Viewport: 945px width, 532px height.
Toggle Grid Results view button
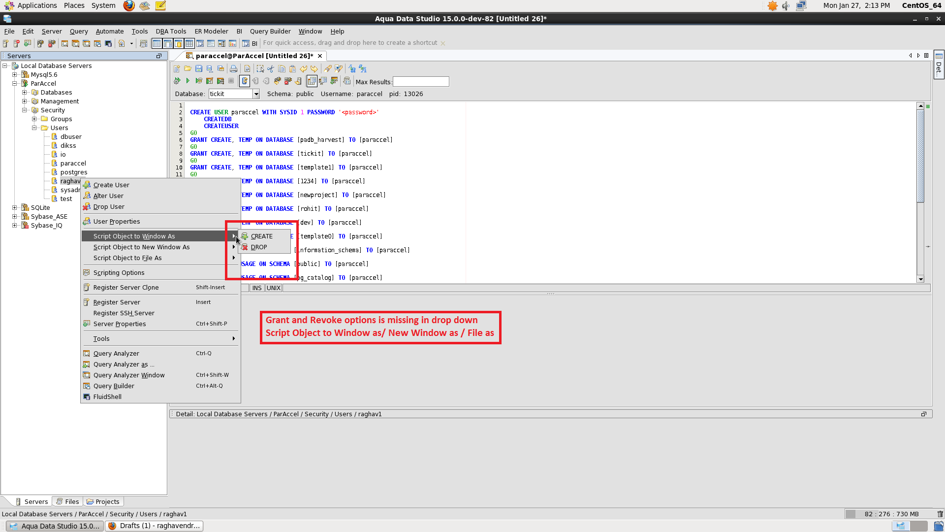click(x=312, y=81)
